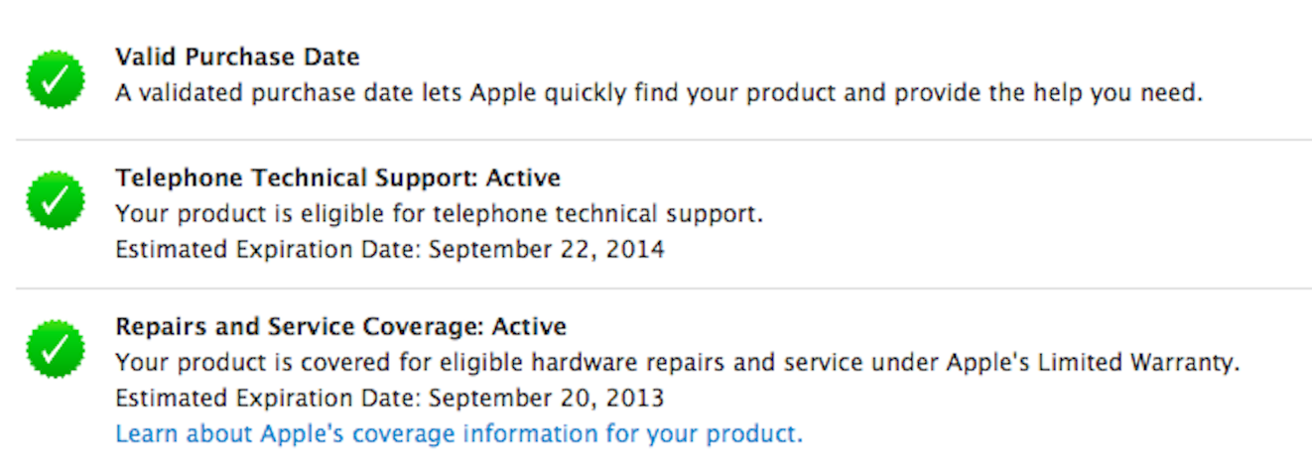Viewport: 1312px width, 466px height.
Task: Click the September 22, 2014 date
Action: point(547,250)
